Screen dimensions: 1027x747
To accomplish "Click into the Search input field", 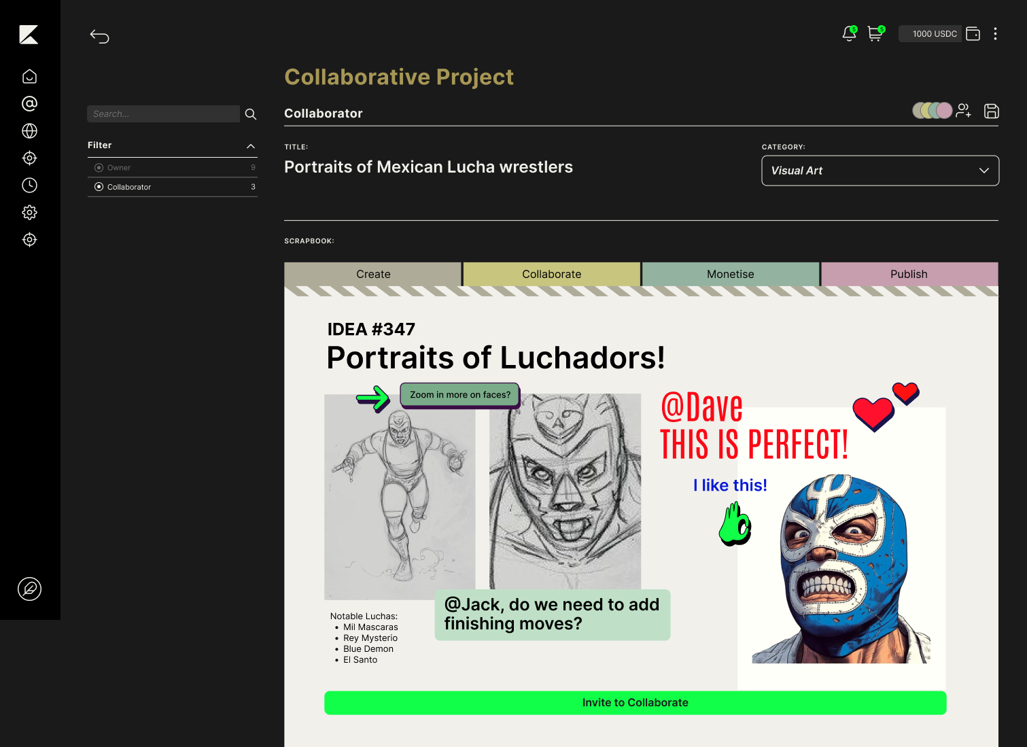I will 163,114.
